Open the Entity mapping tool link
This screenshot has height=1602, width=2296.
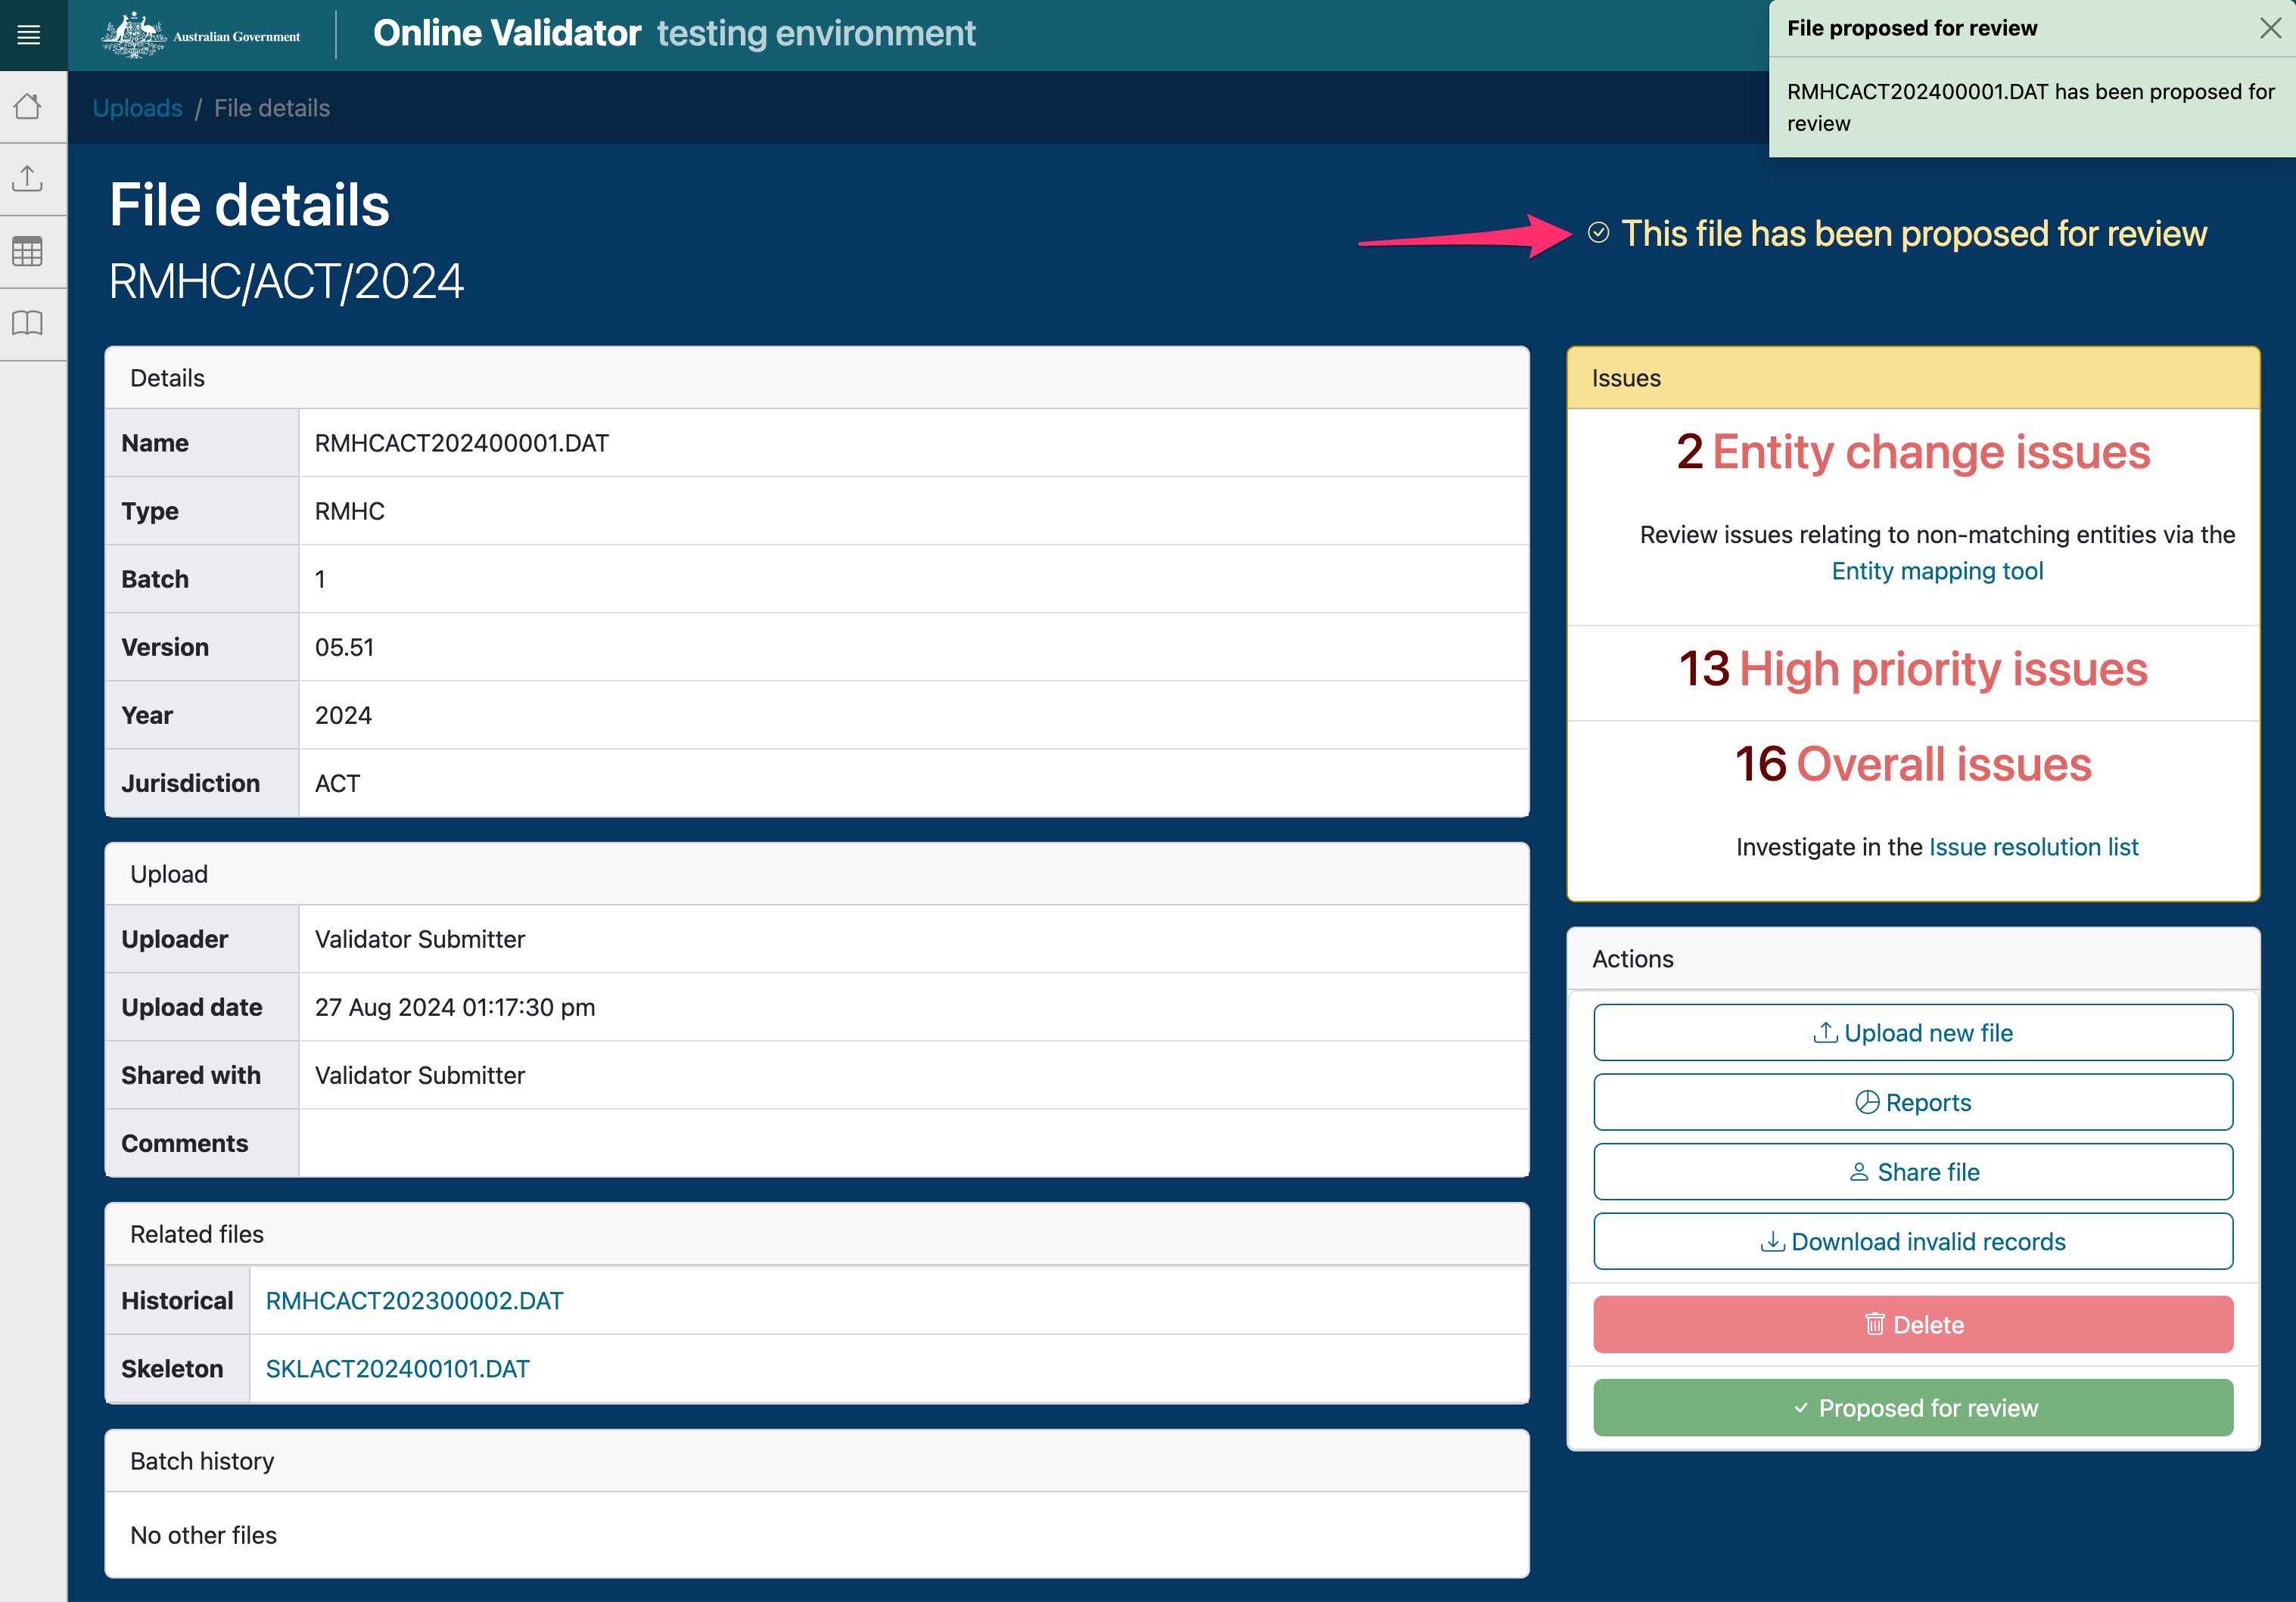tap(1936, 570)
